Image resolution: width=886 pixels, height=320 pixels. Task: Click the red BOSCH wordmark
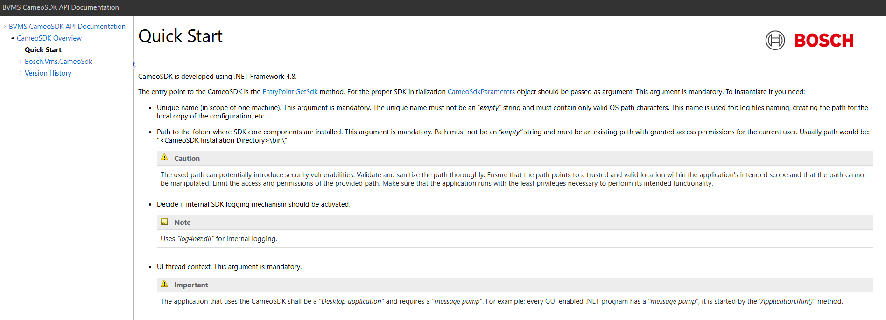[x=823, y=41]
